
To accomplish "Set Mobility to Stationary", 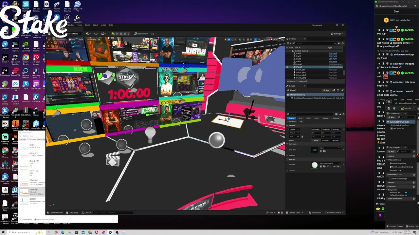I will pyautogui.click(x=326, y=140).
